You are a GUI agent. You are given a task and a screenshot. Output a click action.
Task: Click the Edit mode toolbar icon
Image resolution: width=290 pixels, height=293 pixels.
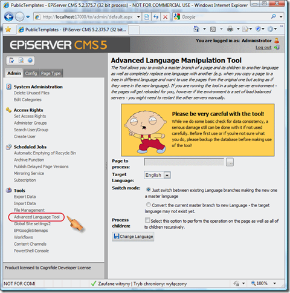point(11,61)
